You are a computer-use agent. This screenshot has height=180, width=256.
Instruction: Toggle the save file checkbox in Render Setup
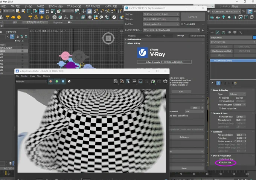(182, 24)
